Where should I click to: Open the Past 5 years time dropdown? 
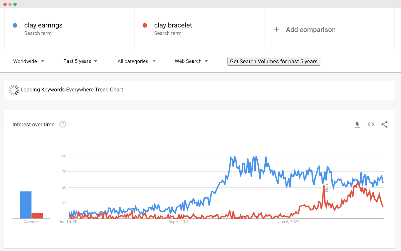click(80, 61)
